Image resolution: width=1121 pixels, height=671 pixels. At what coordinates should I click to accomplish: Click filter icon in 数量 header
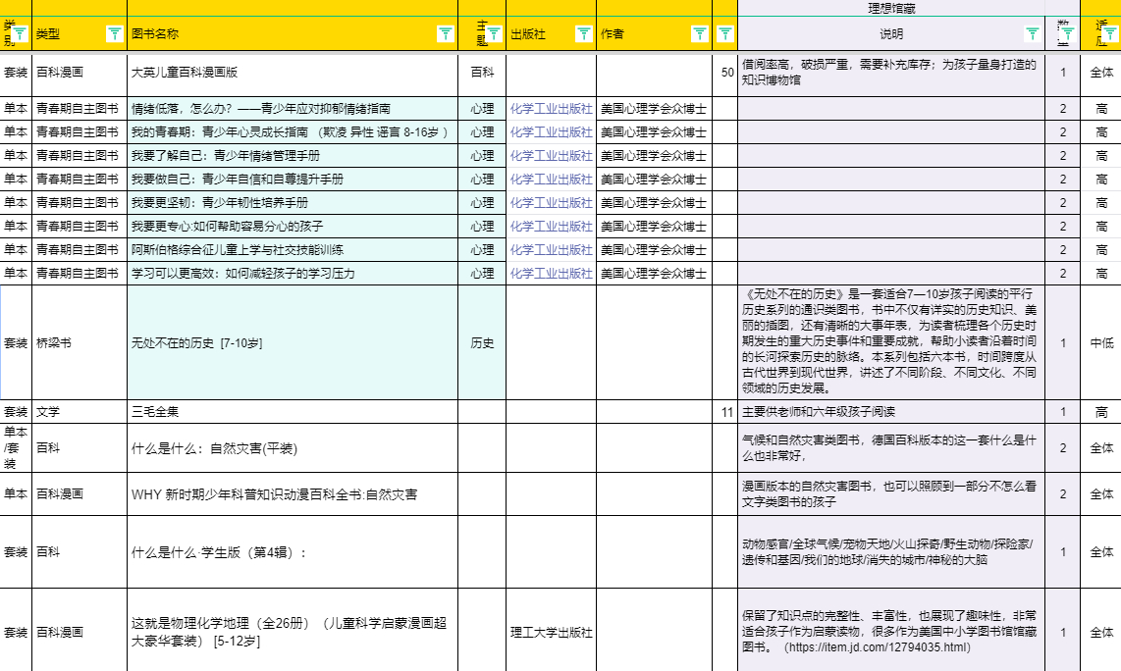[1068, 34]
